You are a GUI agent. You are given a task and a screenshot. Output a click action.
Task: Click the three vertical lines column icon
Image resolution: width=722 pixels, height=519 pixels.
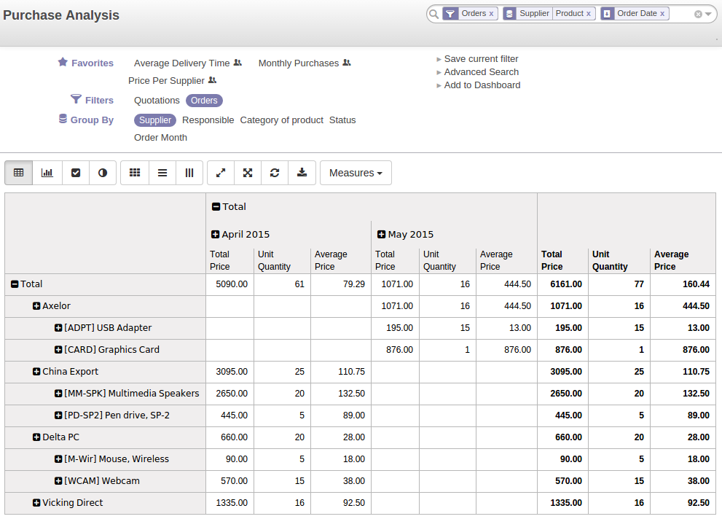click(189, 173)
